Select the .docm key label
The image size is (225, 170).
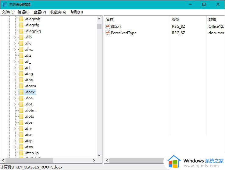(30, 86)
